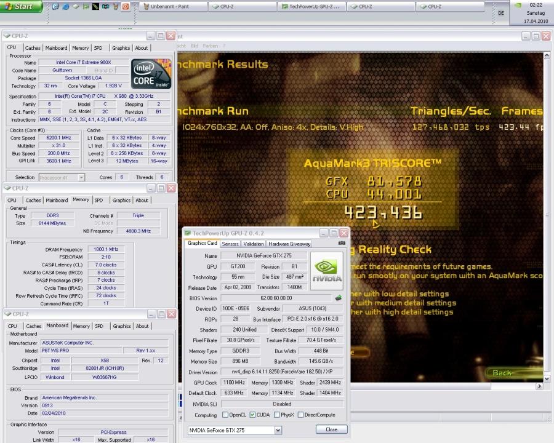This screenshot has height=443, width=554.
Task: Click the Intel Core i7 logo in CPU-Z
Action: point(151,74)
